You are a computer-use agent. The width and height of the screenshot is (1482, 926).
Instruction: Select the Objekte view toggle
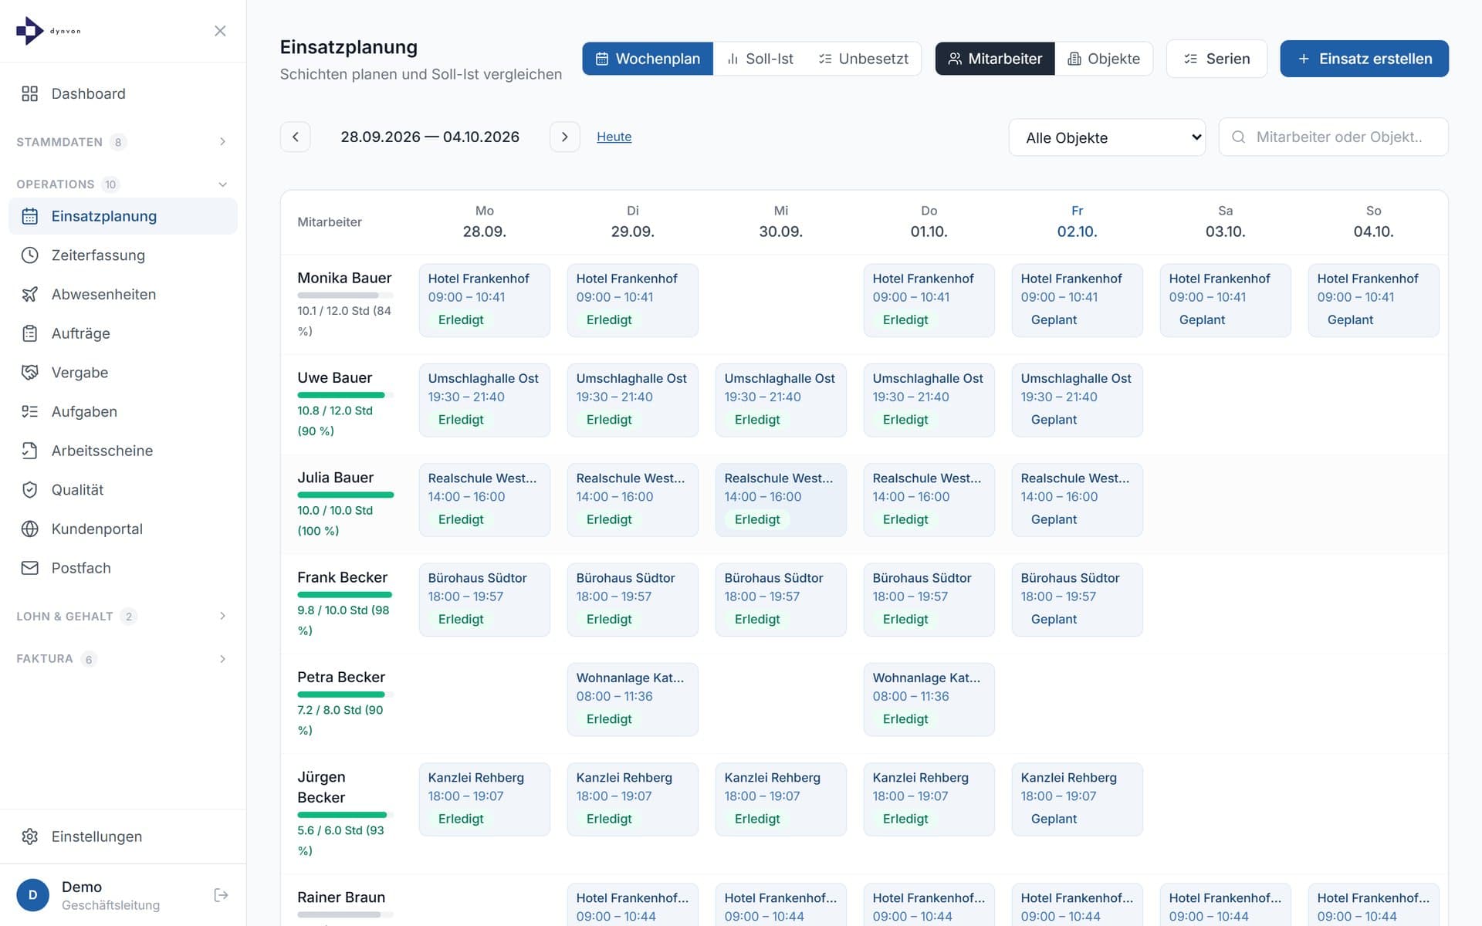point(1104,59)
